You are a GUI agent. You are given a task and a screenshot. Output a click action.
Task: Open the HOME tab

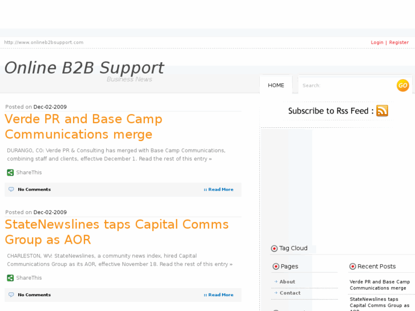276,86
